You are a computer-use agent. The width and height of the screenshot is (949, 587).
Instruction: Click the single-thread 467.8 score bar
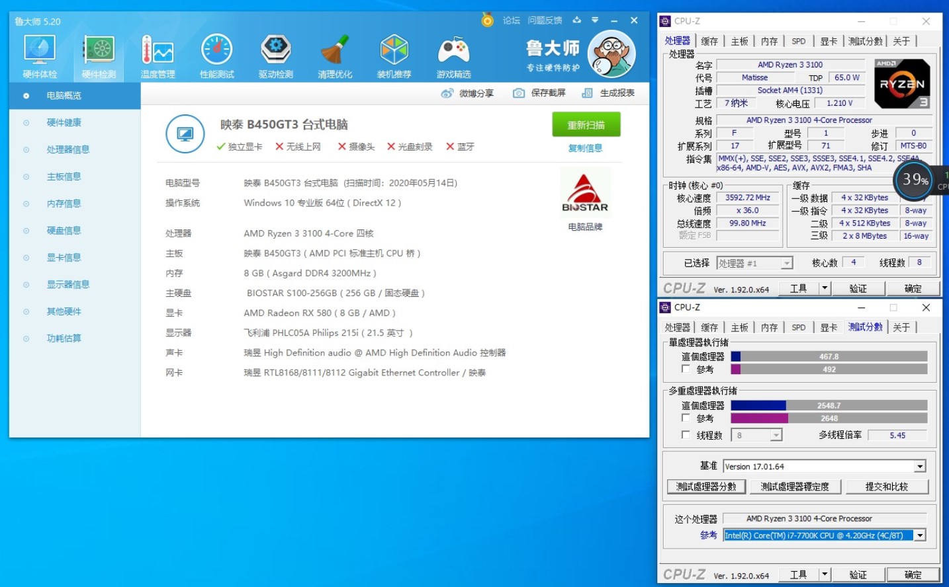829,356
